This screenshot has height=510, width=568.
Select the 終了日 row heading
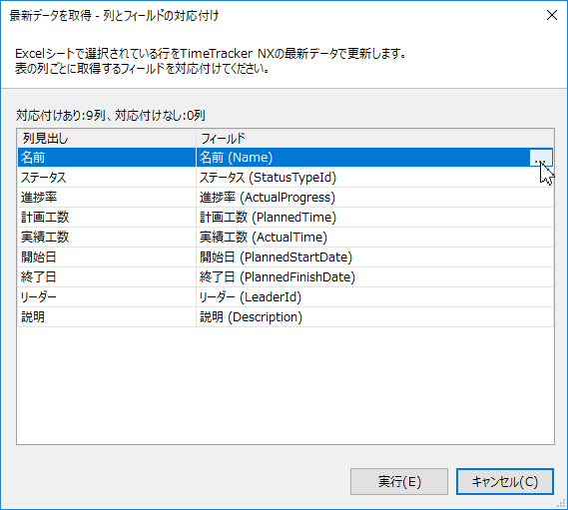tap(107, 277)
